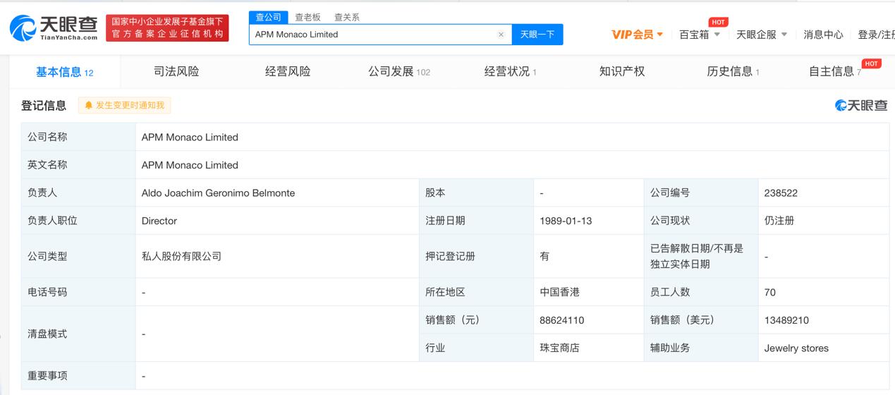This screenshot has height=395, width=895.
Task: Click the responsible person name Aldo Joachim Geronimo Belmonte
Action: tap(218, 193)
